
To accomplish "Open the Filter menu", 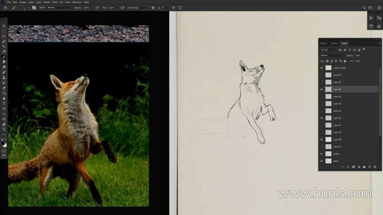I will [55, 2].
